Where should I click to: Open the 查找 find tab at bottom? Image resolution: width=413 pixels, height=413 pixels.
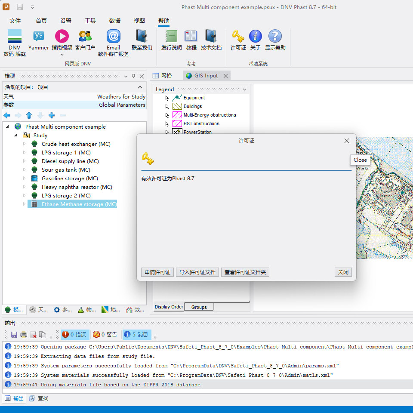coord(39,398)
